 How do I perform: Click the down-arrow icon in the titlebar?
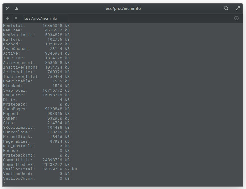click(17, 8)
